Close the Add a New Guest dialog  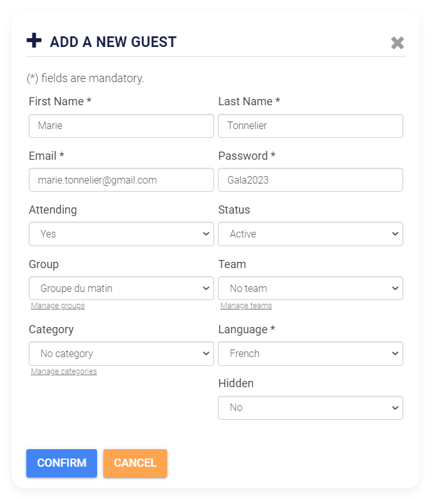[397, 43]
